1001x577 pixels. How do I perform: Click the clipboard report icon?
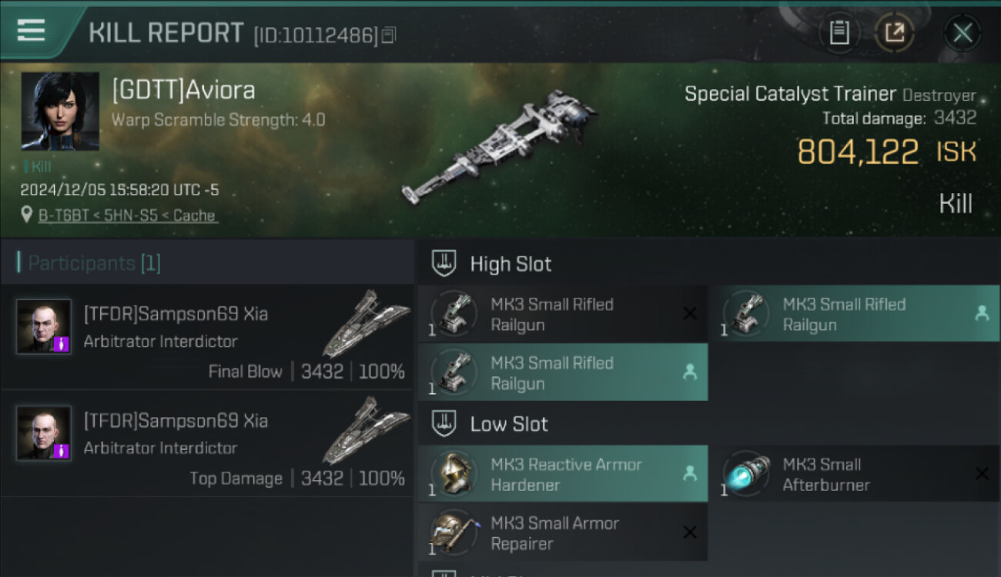[x=839, y=33]
